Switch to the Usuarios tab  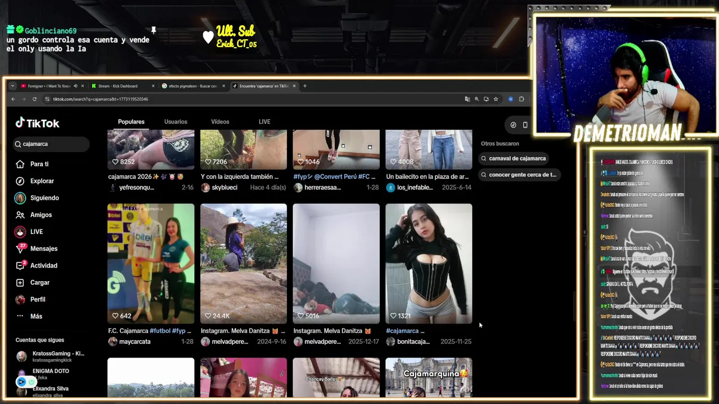[176, 122]
